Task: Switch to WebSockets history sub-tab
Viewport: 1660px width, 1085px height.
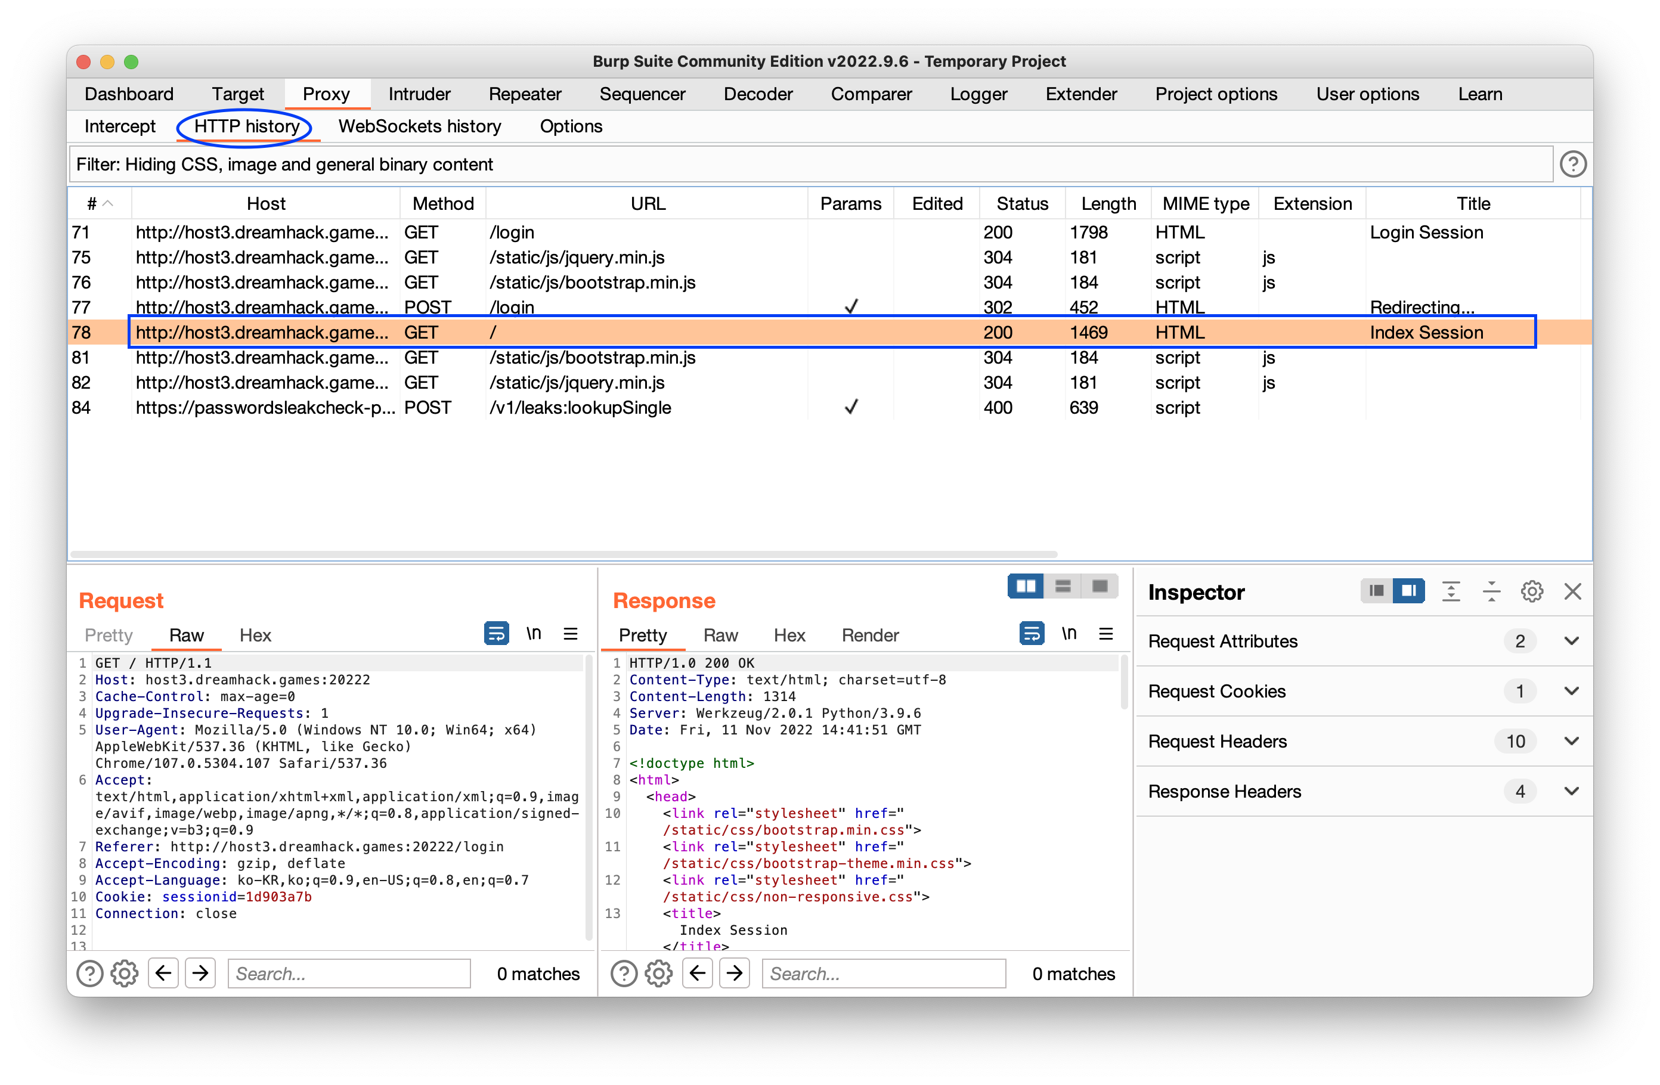Action: (x=419, y=126)
